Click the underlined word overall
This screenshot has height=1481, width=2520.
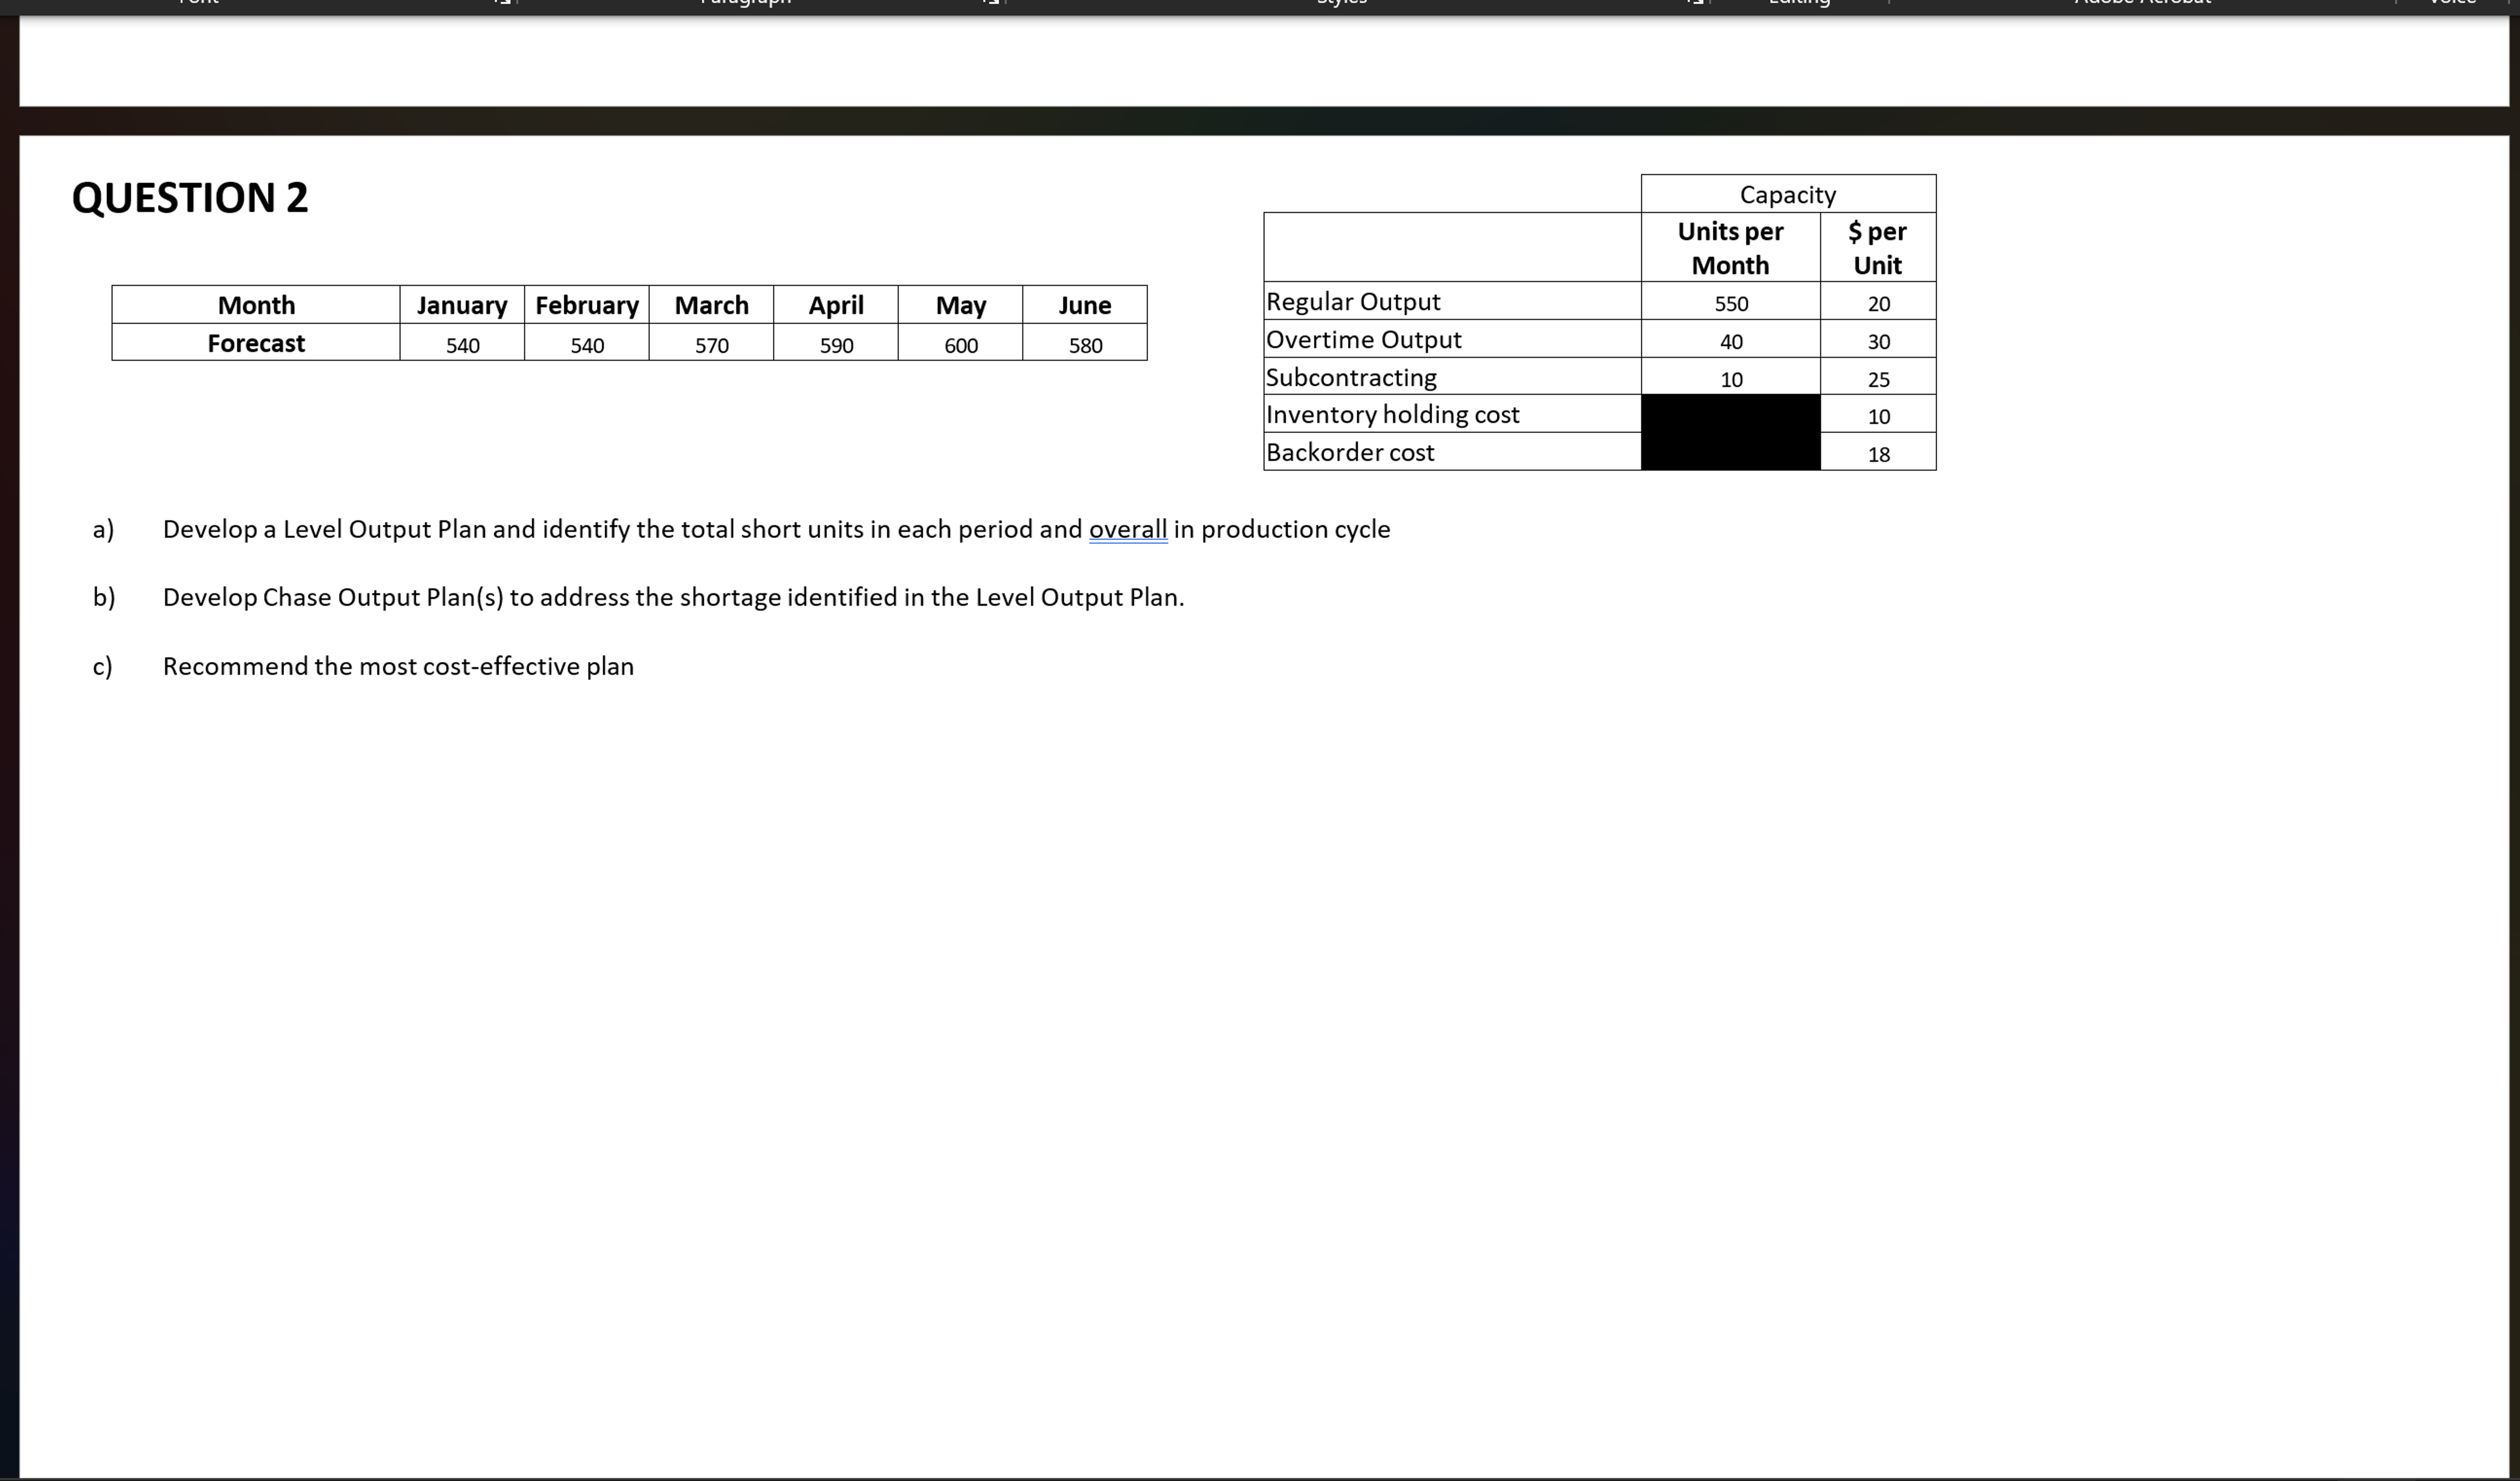pos(1128,529)
